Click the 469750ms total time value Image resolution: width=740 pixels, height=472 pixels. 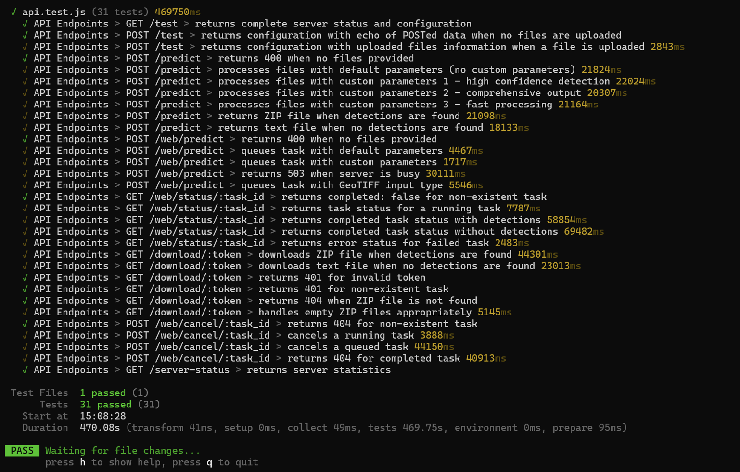coord(178,12)
